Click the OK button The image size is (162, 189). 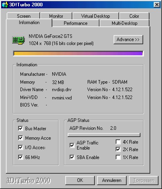[80, 180]
